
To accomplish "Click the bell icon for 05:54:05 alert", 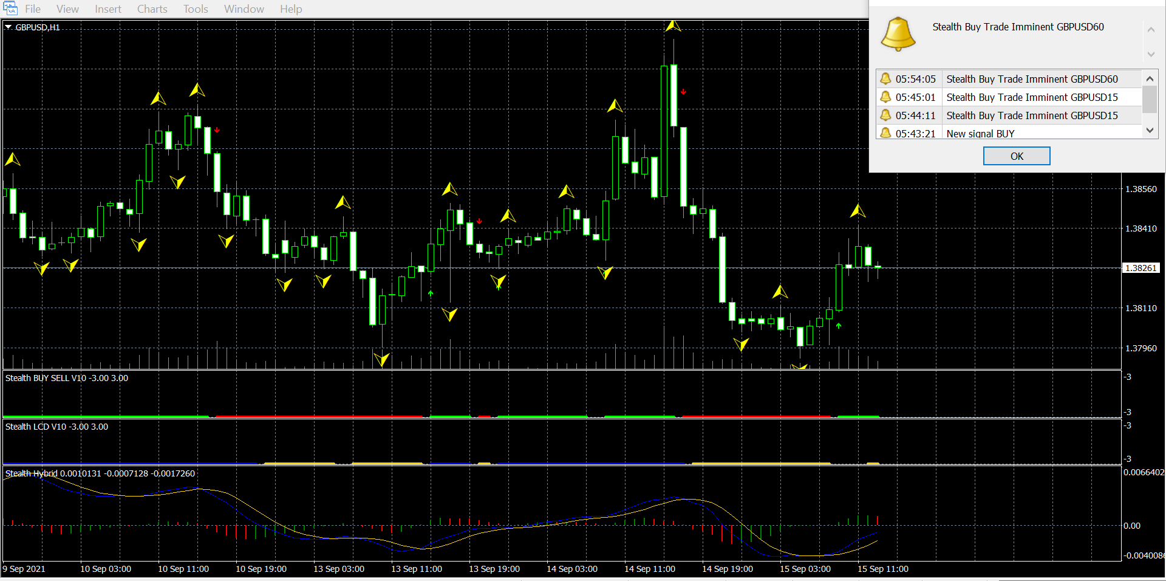I will [x=885, y=79].
